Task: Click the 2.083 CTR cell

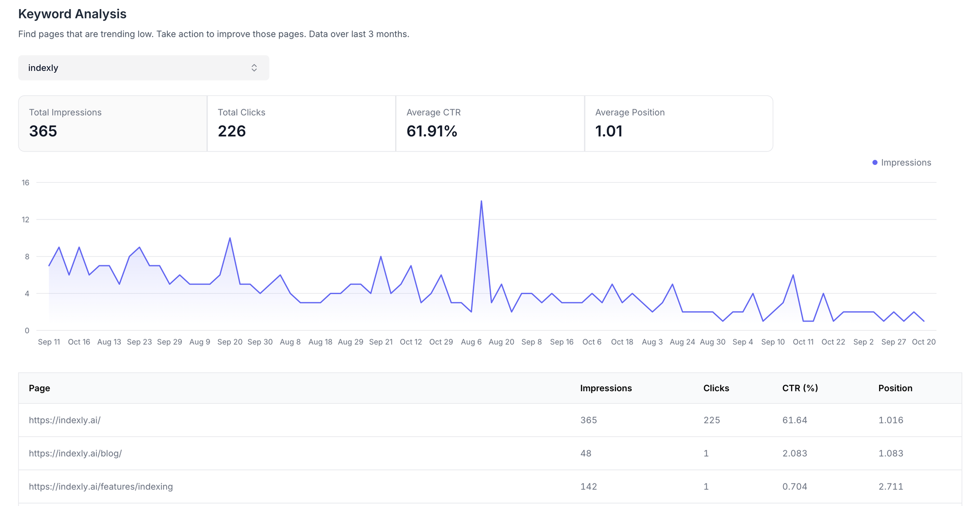Action: pos(795,453)
